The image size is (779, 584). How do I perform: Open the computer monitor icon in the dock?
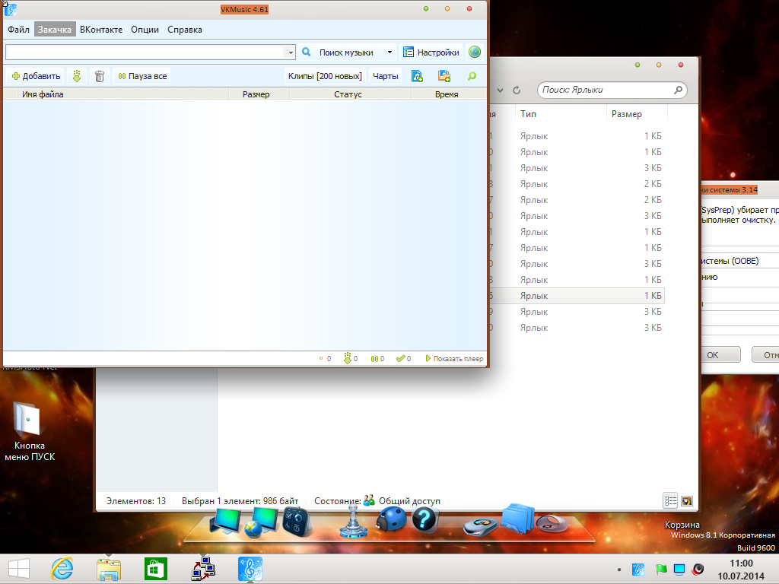[x=225, y=521]
